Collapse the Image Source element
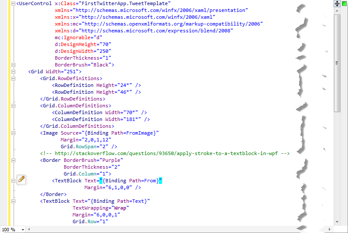 pos(13,133)
